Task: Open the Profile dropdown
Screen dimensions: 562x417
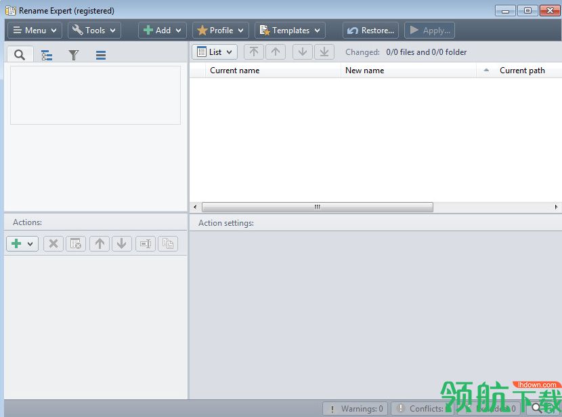Action: pos(221,31)
